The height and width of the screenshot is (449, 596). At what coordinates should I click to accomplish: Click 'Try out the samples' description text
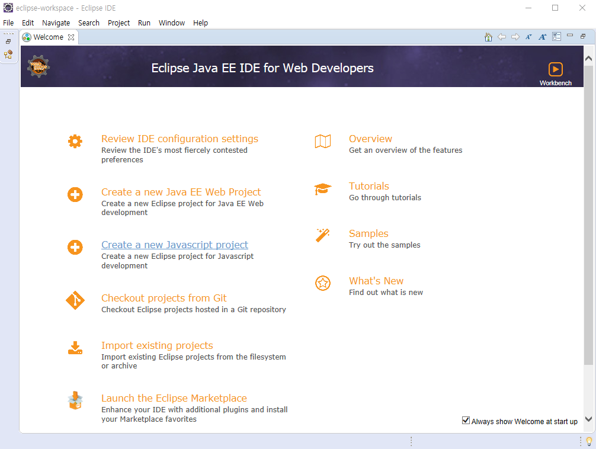(384, 245)
